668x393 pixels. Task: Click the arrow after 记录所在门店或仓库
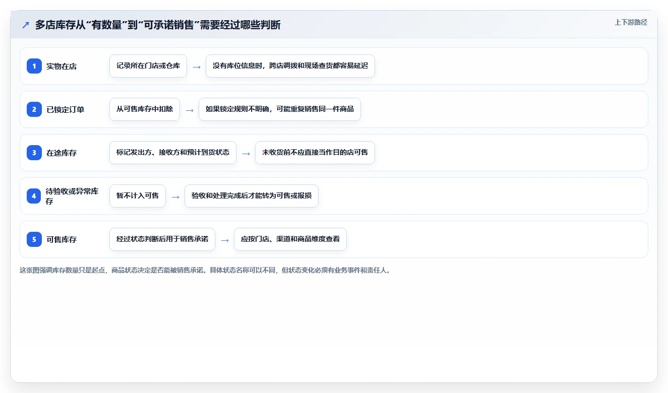coord(197,67)
